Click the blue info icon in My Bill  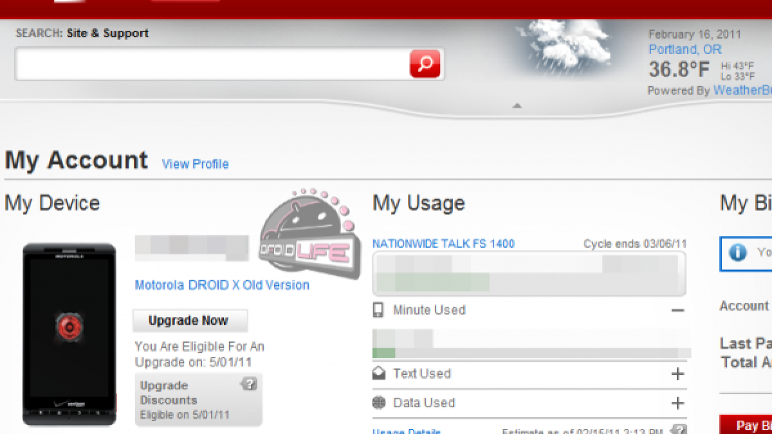pyautogui.click(x=737, y=253)
